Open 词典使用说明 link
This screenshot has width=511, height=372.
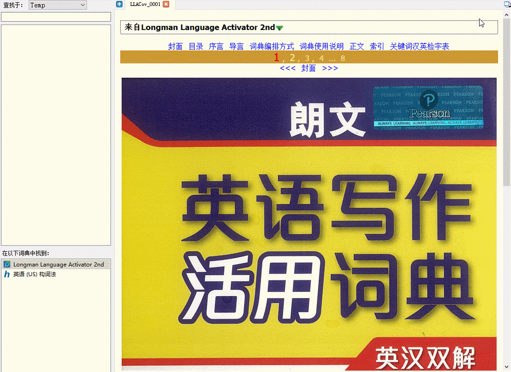click(321, 46)
